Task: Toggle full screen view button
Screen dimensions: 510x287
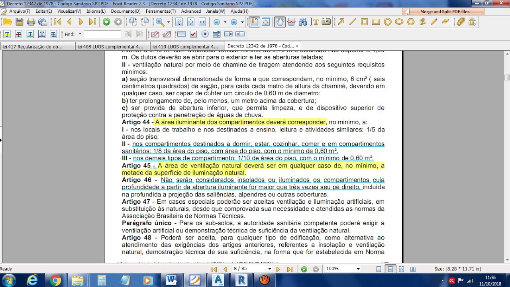Action: point(266,22)
